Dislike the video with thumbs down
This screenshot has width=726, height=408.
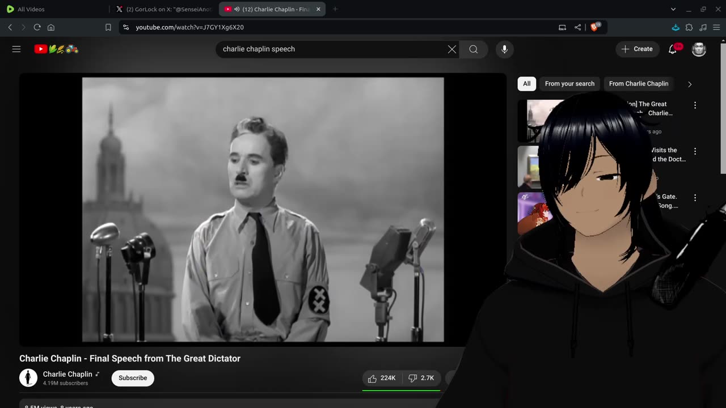click(421, 378)
